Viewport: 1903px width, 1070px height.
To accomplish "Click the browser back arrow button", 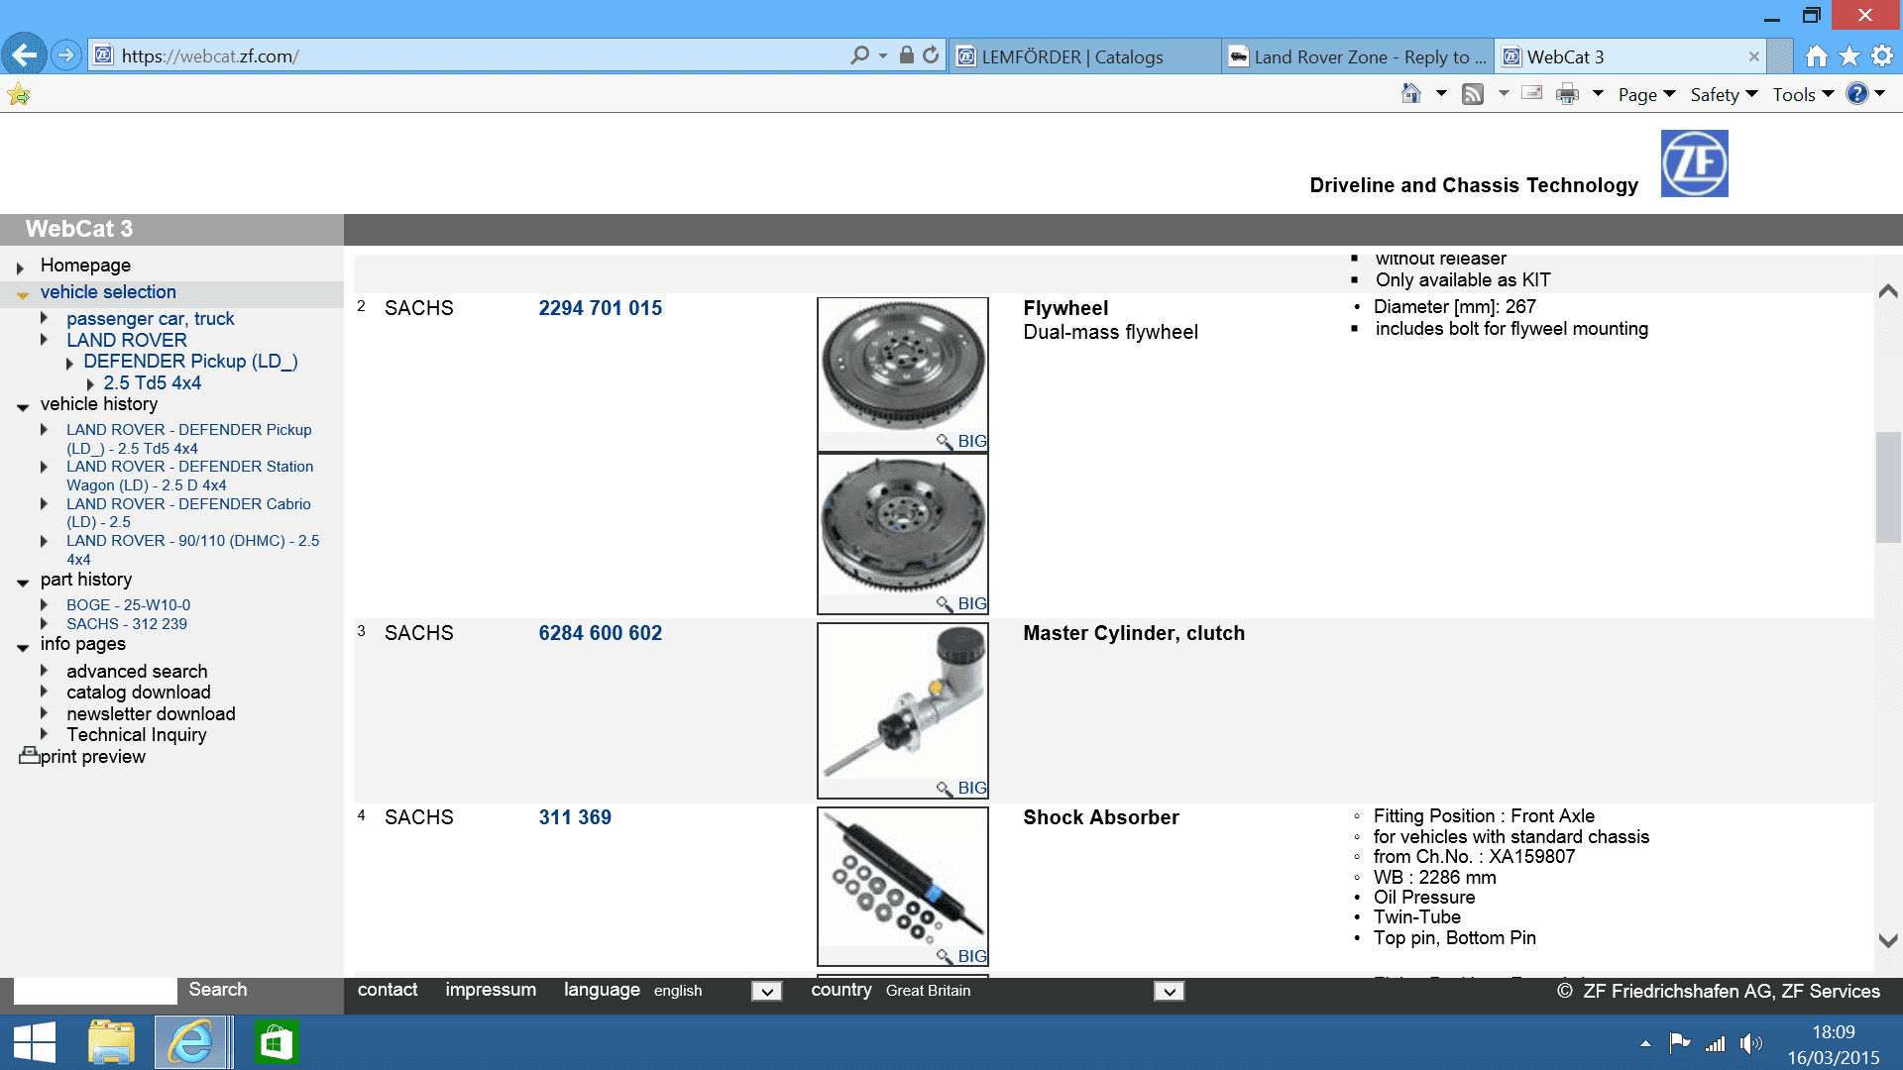I will pos(24,54).
